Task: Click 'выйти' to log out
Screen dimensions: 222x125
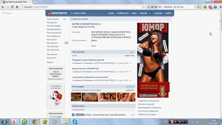Action: pos(168,13)
